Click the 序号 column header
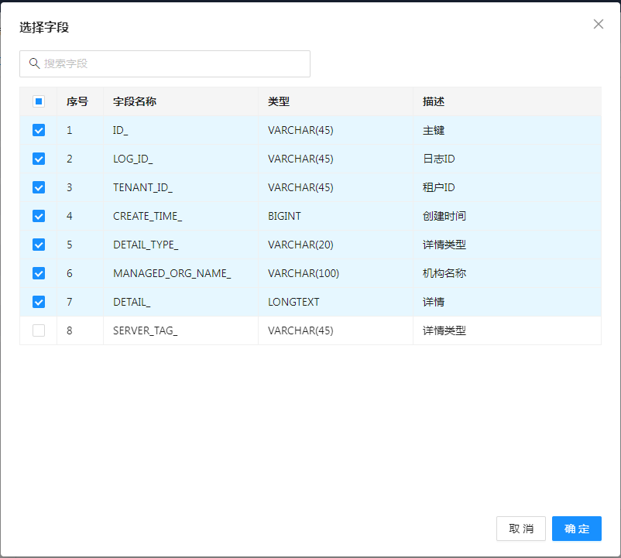 [x=77, y=101]
